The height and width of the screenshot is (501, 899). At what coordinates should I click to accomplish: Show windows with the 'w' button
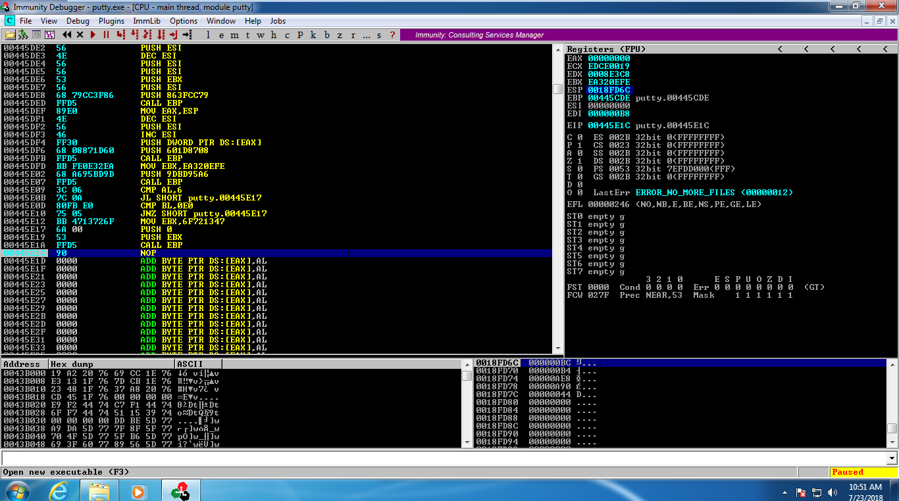coord(261,35)
